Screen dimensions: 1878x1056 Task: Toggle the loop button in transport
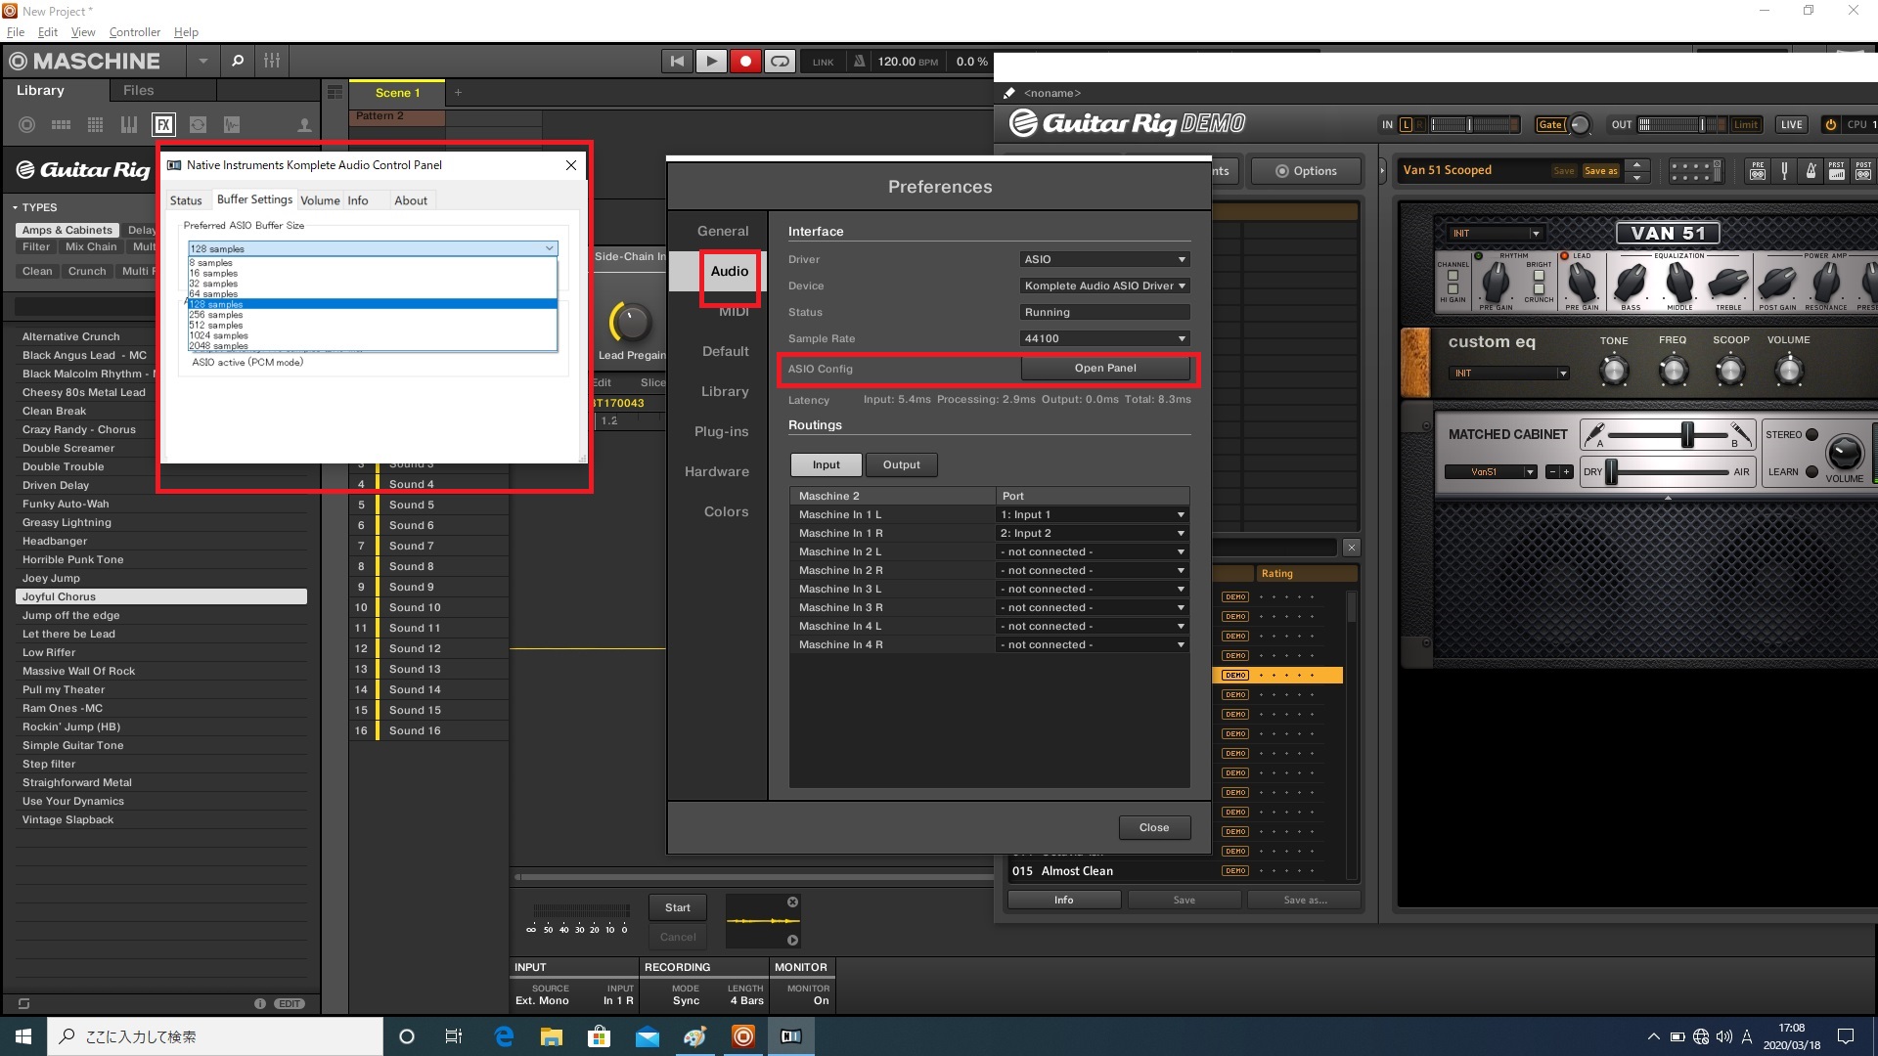tap(780, 61)
